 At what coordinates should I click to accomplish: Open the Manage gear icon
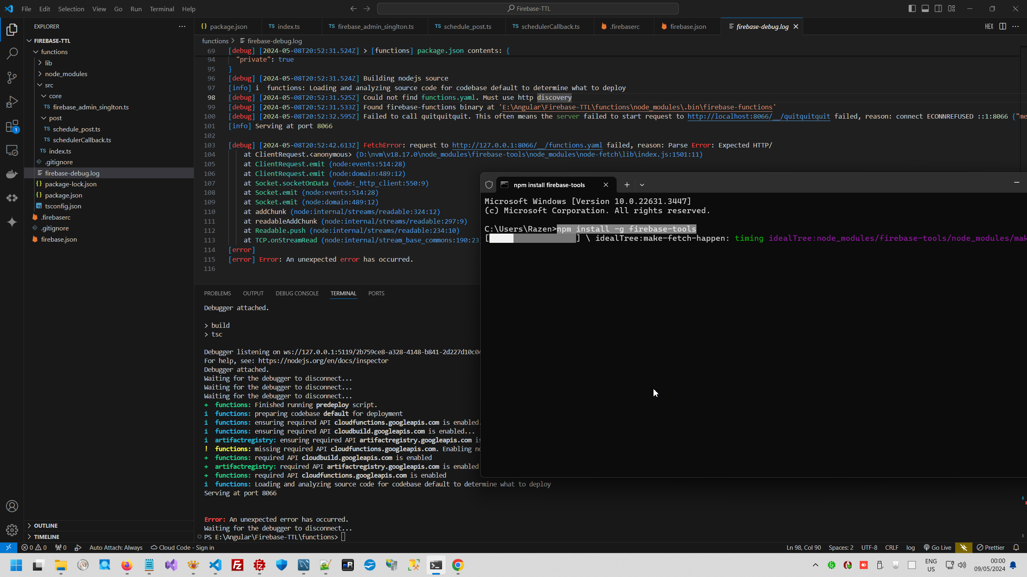(x=12, y=530)
